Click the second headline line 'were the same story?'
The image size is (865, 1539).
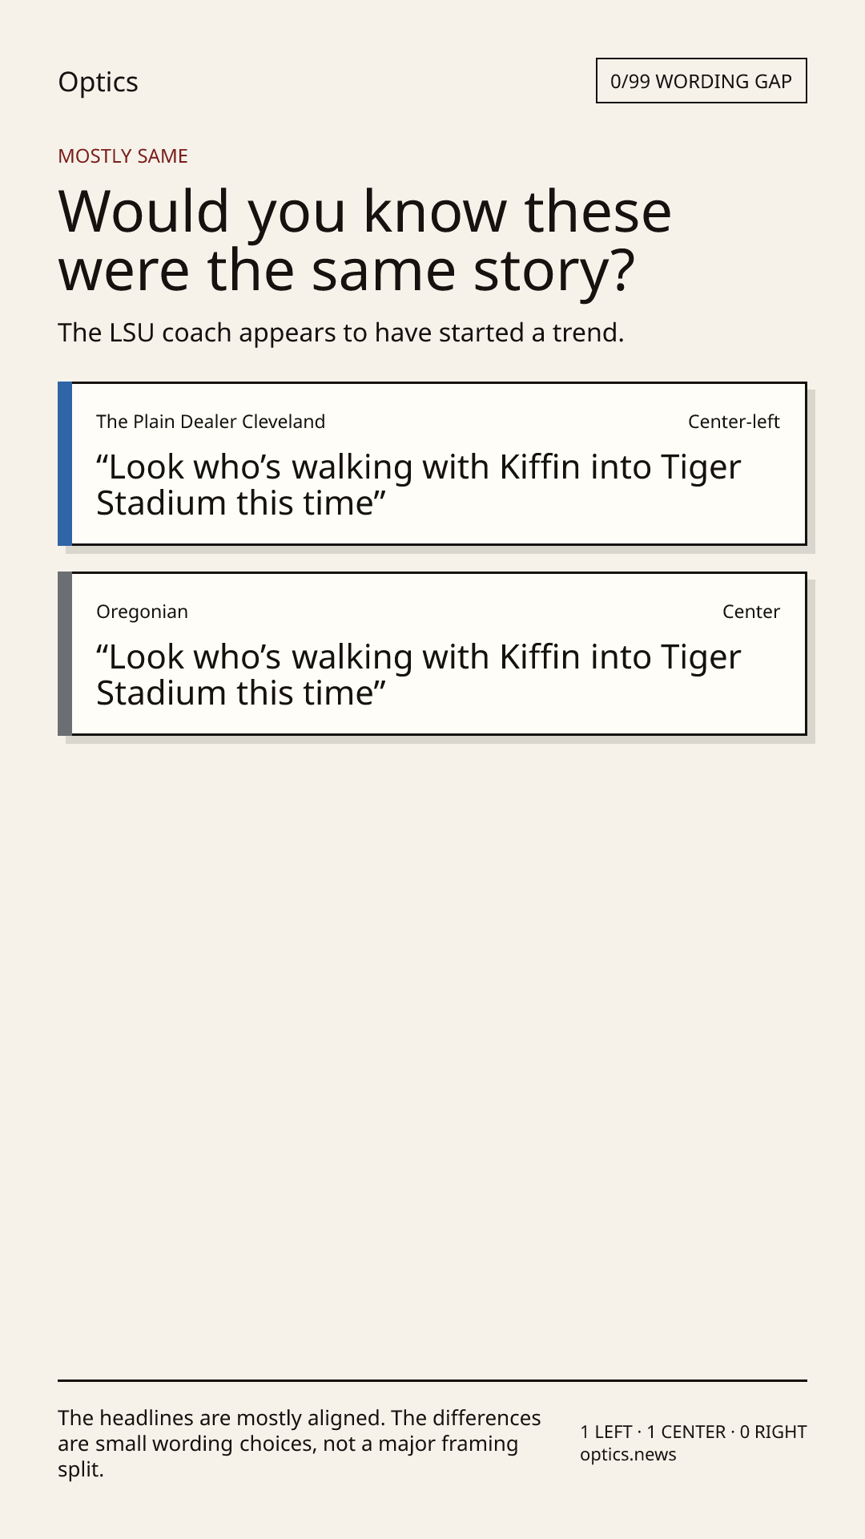tap(347, 271)
